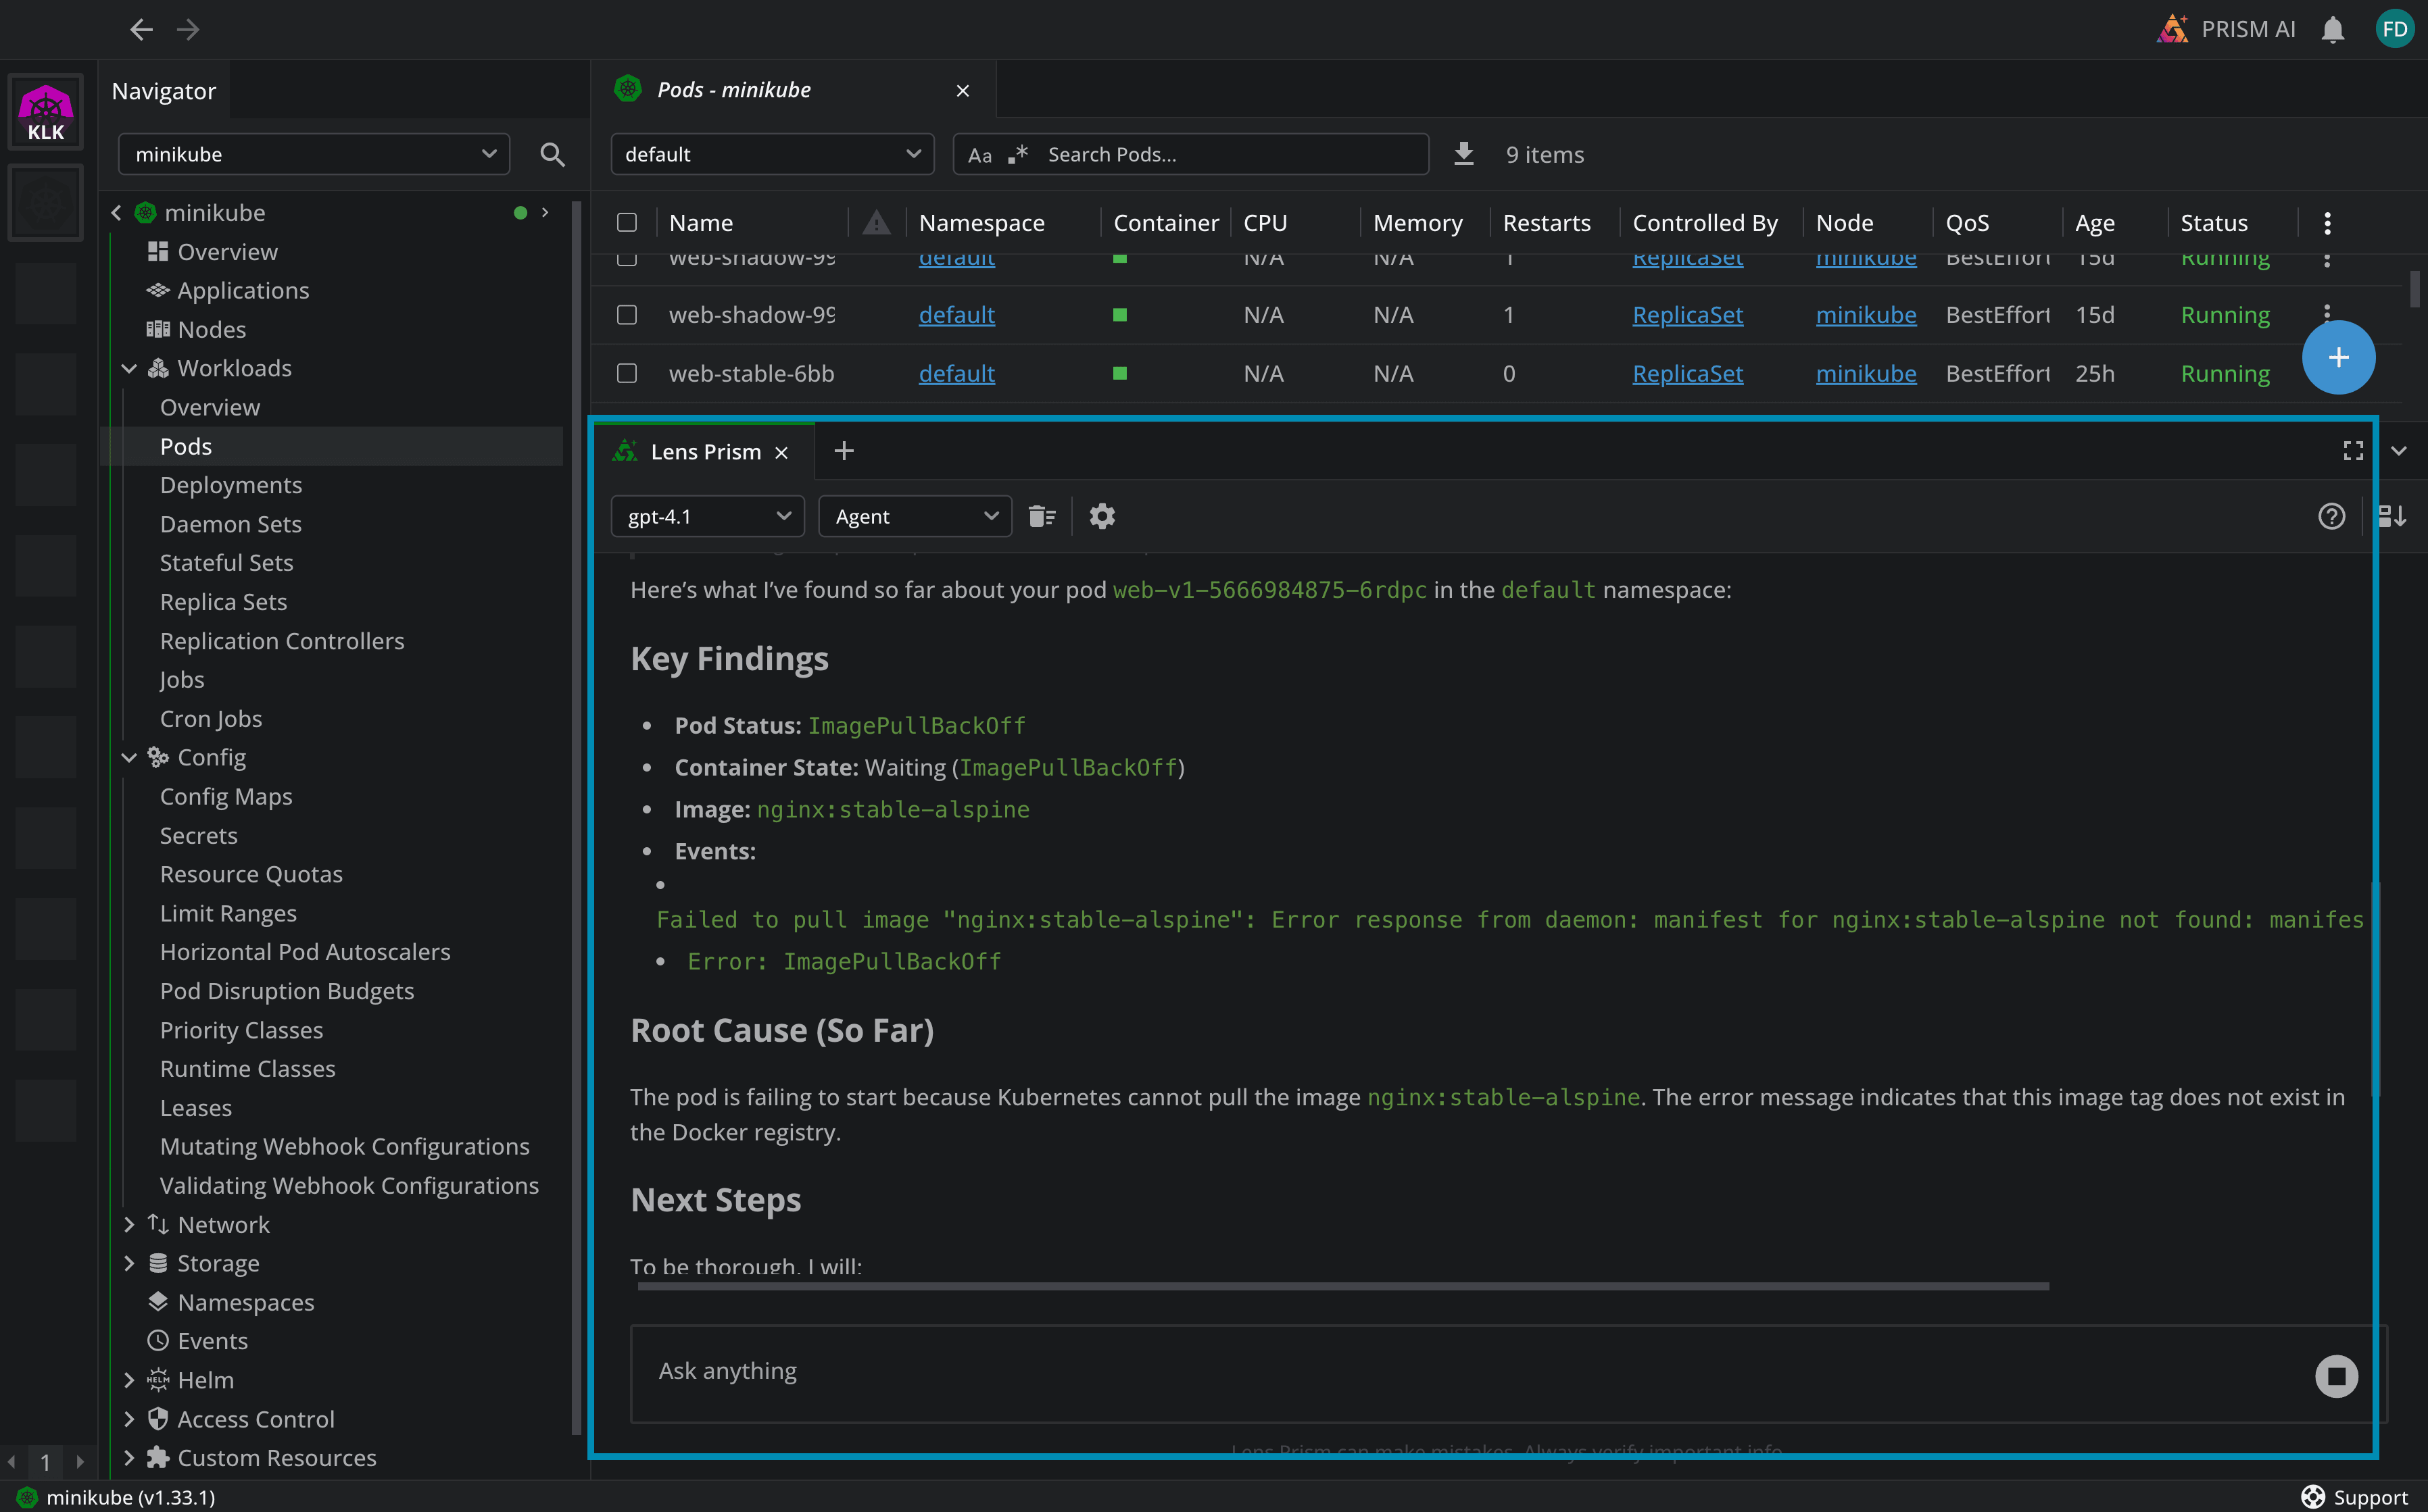Stop the running Prism response

coord(2336,1376)
